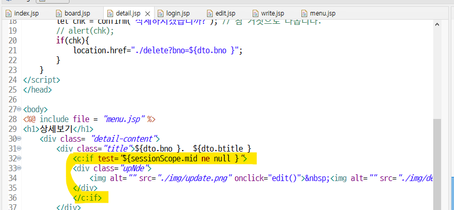Click the h1 상세보기 heading line
Image resolution: width=454 pixels, height=210 pixels.
(58, 129)
